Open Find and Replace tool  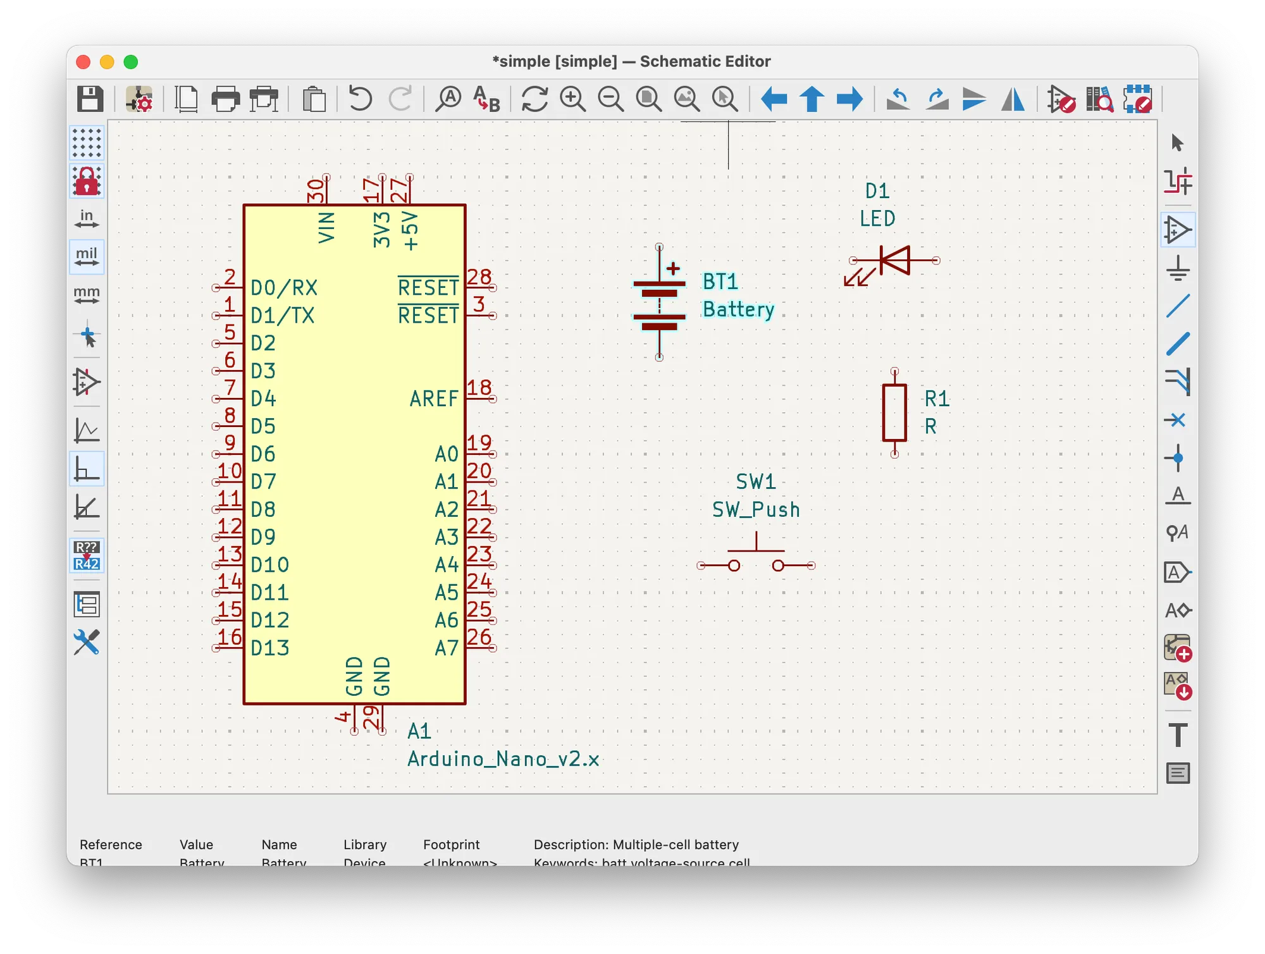coord(486,99)
